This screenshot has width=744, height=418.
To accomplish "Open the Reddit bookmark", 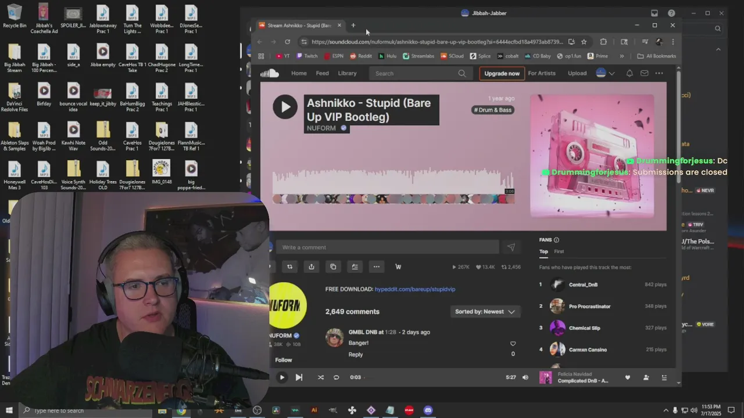I will pos(361,56).
